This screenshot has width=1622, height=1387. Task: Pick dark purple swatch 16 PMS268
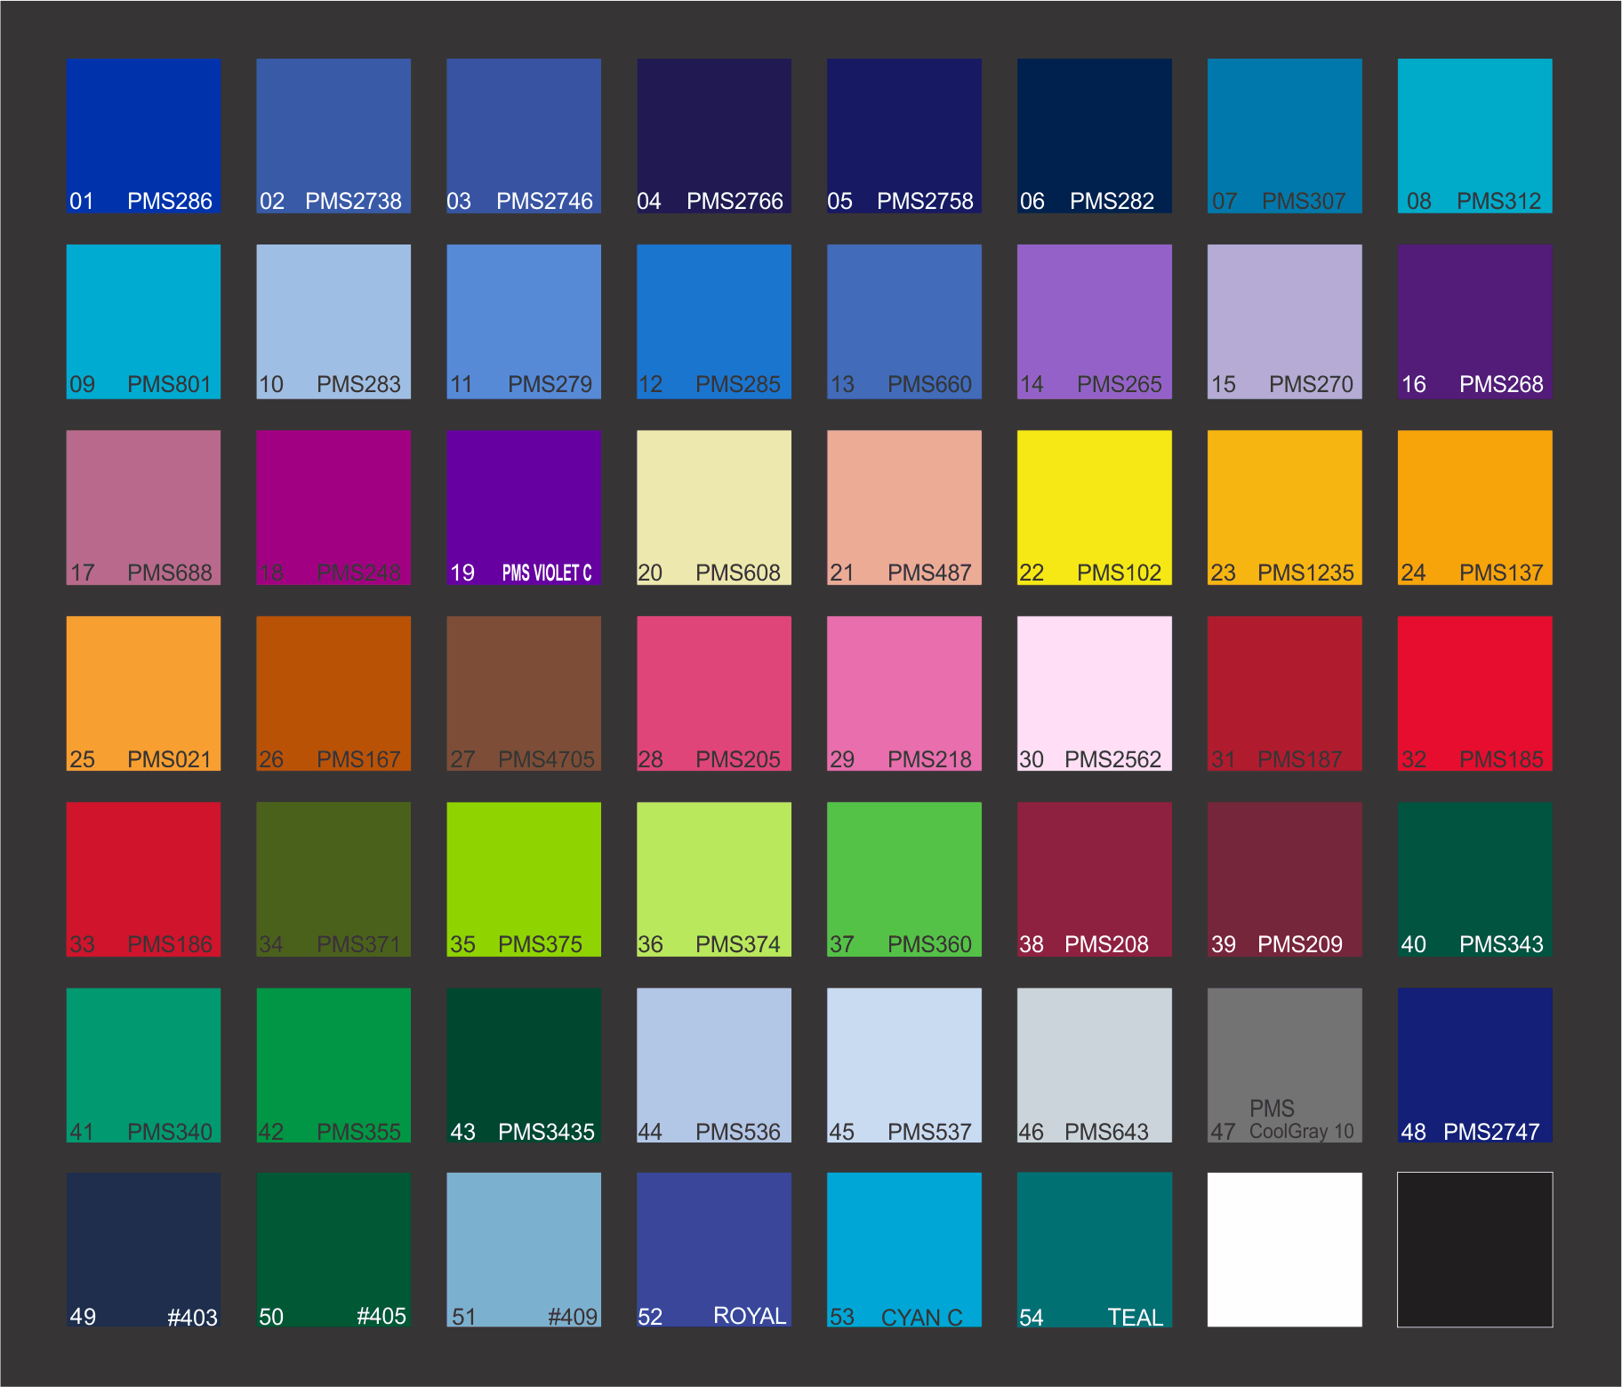pyautogui.click(x=1475, y=322)
